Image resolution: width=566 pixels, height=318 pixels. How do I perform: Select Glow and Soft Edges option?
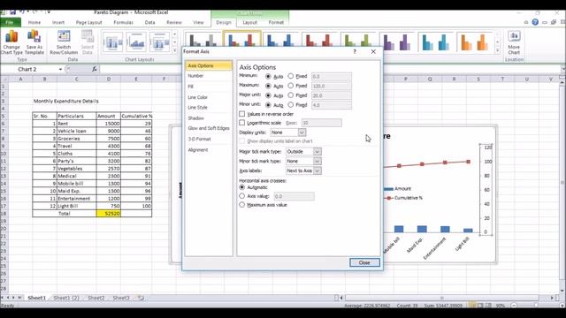[209, 128]
